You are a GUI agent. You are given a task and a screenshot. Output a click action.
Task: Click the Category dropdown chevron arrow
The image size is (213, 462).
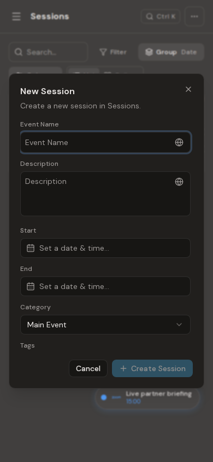pyautogui.click(x=179, y=325)
